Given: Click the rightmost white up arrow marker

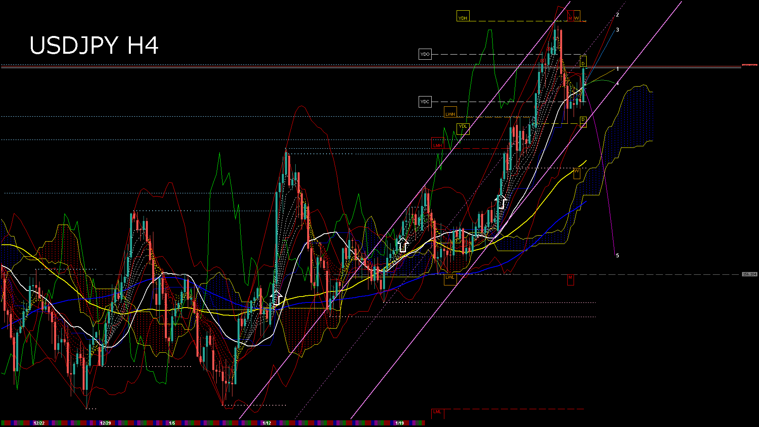Looking at the screenshot, I should tap(502, 202).
